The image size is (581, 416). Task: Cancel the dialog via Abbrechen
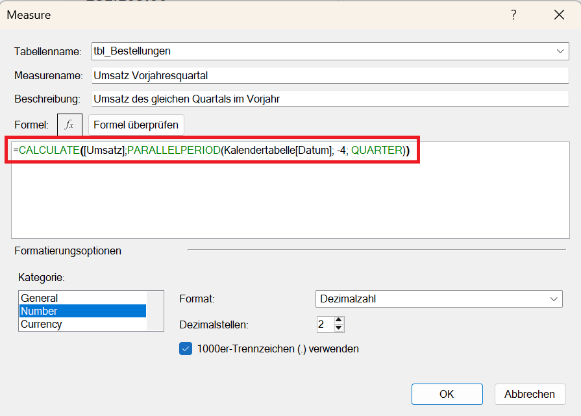coord(530,394)
